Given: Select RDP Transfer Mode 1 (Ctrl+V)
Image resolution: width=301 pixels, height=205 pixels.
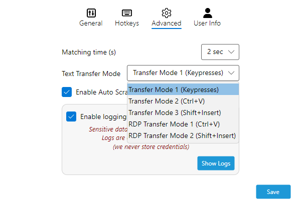Looking at the screenshot, I should click(x=174, y=124).
